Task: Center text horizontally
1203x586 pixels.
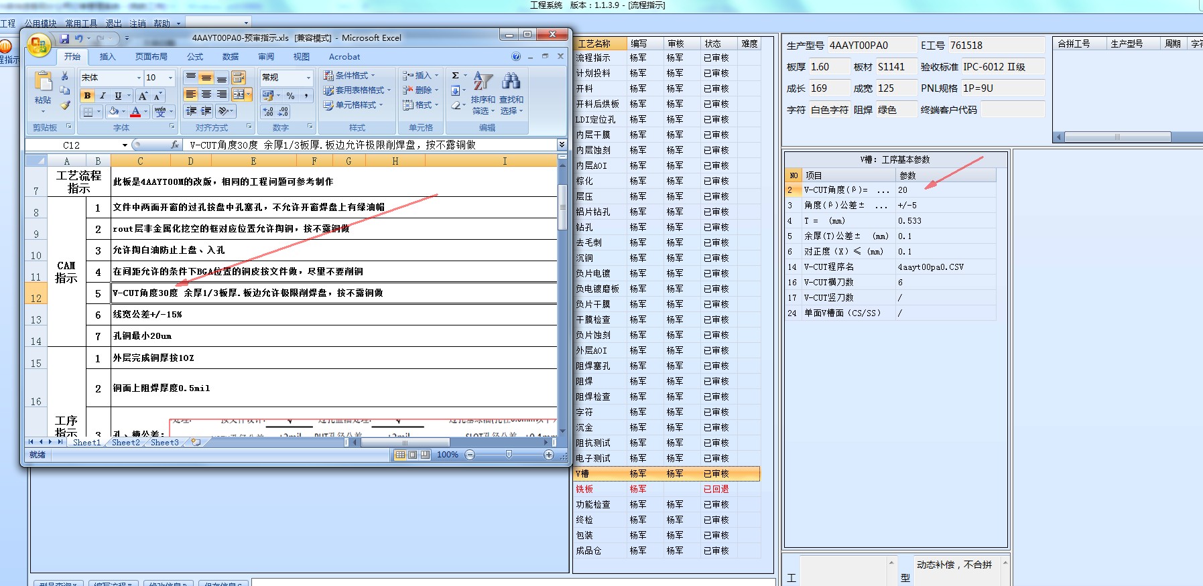Action: pos(206,94)
